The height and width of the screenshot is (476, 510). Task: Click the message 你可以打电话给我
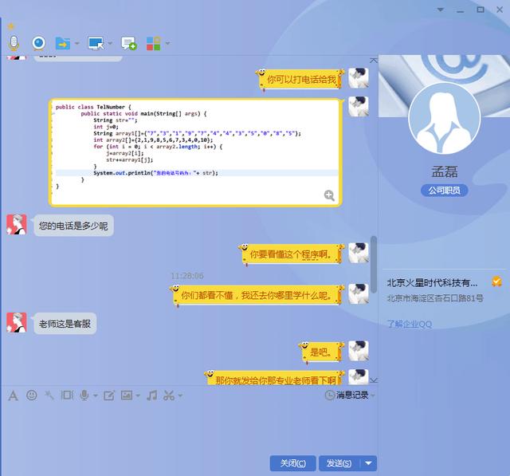(x=301, y=80)
